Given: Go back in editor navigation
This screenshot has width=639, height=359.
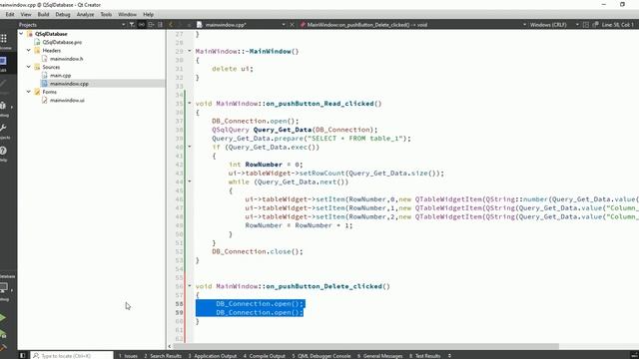Looking at the screenshot, I should click(171, 25).
